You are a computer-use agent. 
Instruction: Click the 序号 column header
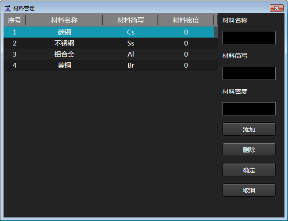coord(15,20)
